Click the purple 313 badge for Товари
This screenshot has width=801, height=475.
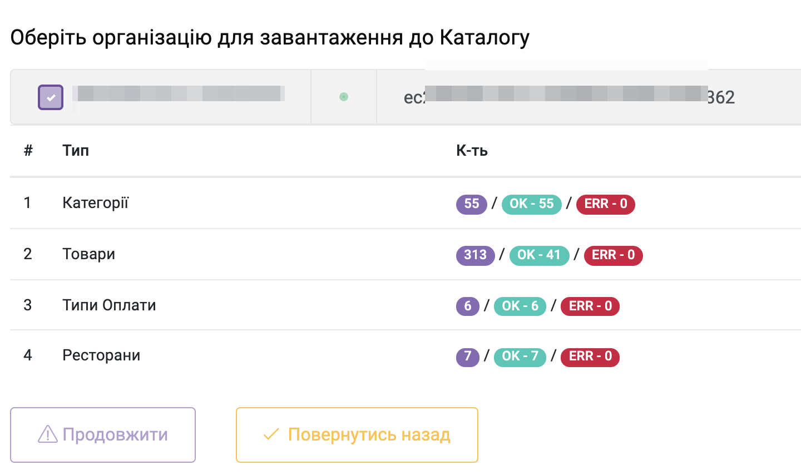tap(475, 255)
